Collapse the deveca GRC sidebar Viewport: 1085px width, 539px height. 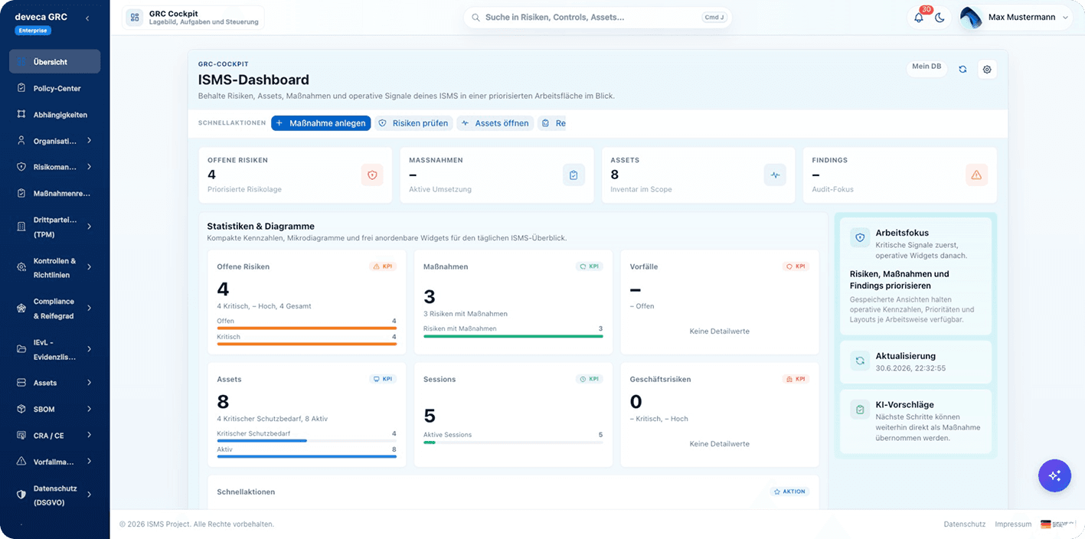[x=87, y=18]
